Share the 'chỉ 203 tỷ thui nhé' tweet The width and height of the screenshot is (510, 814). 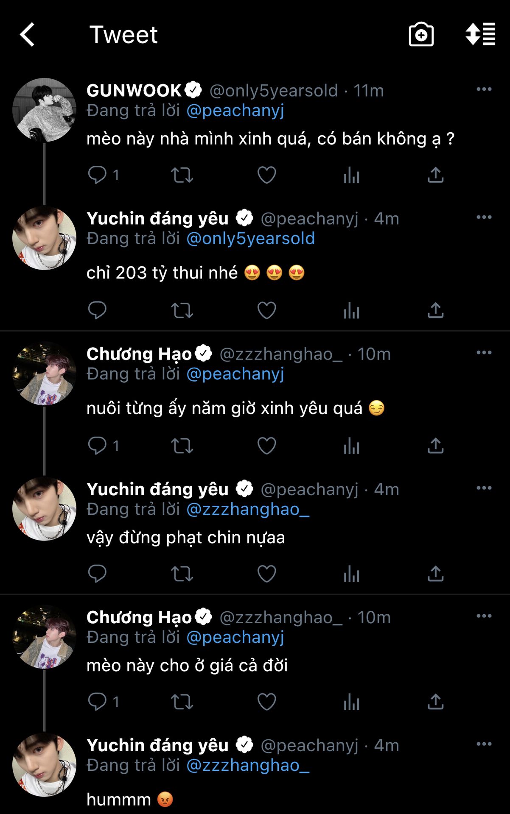pyautogui.click(x=435, y=310)
